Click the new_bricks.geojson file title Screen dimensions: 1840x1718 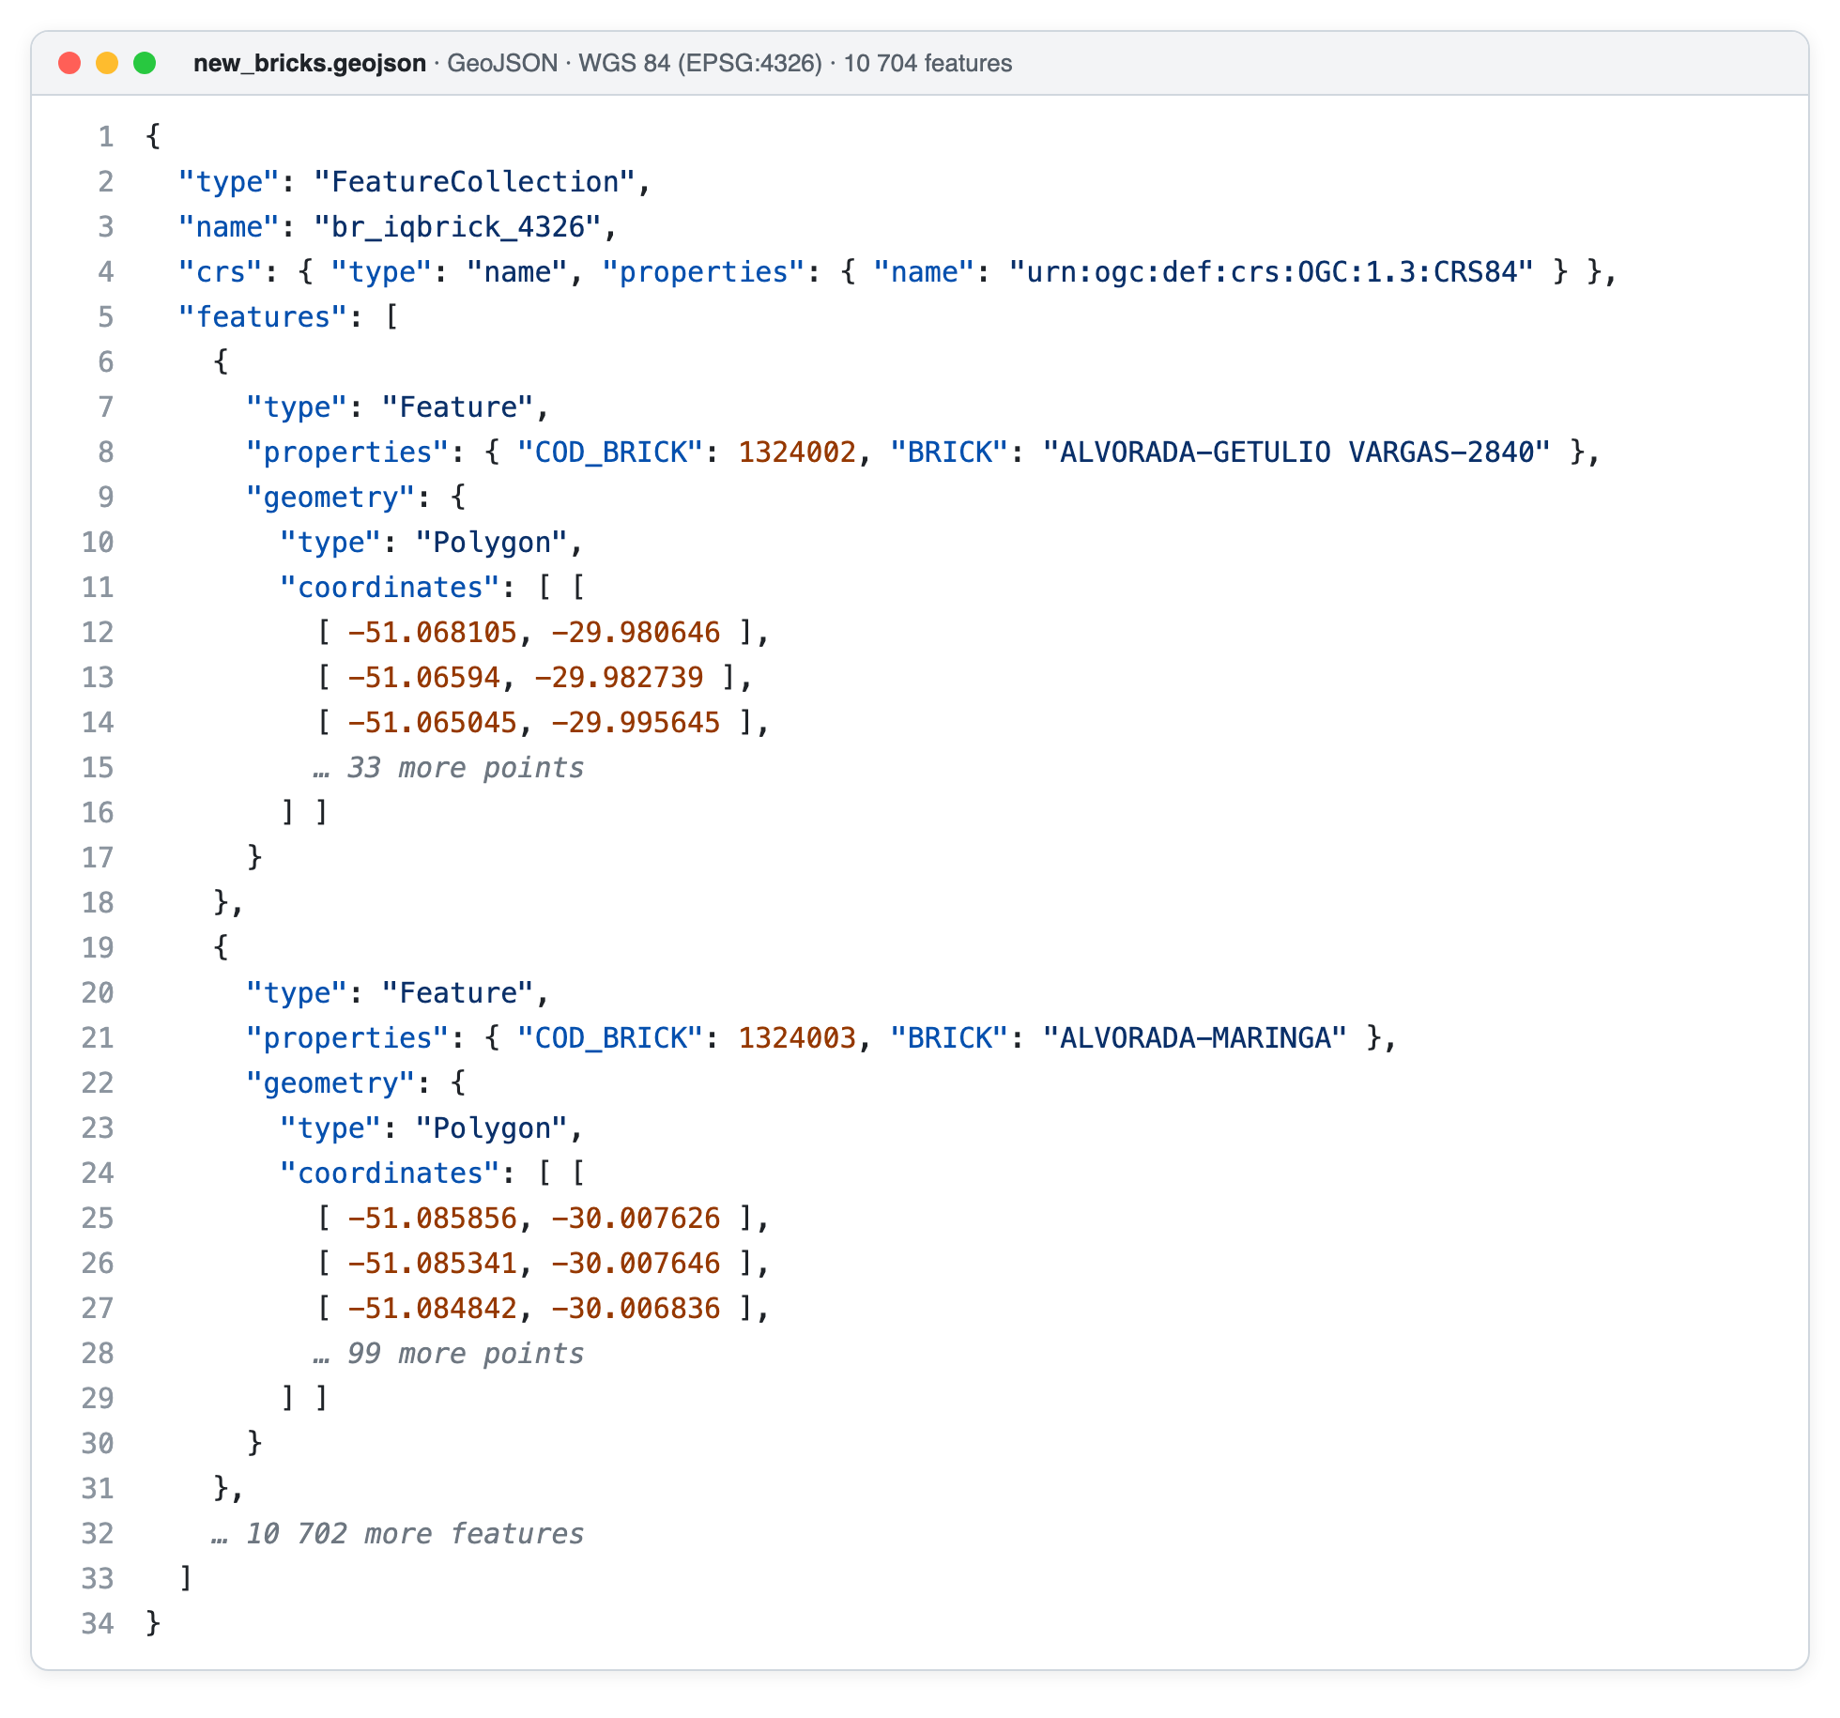(x=310, y=63)
